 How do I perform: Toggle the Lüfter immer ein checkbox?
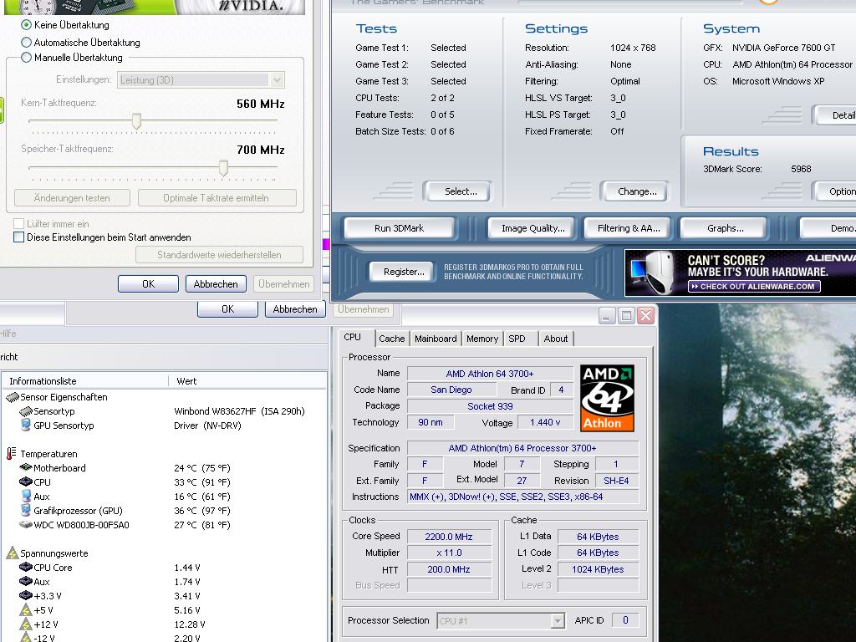click(x=18, y=224)
